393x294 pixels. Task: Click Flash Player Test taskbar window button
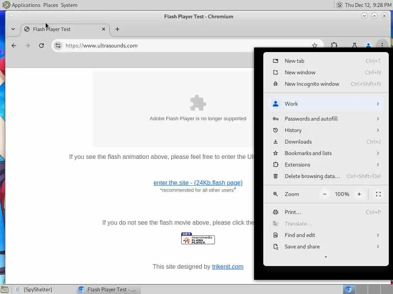point(108,289)
